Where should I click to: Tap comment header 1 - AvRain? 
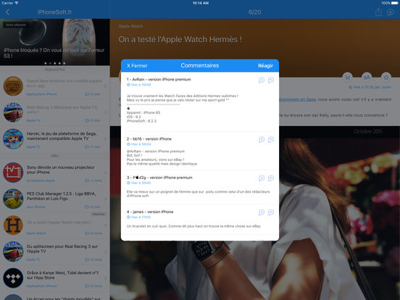tap(159, 79)
